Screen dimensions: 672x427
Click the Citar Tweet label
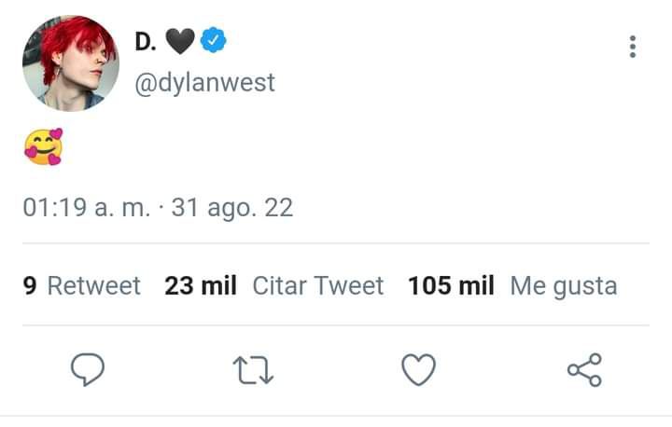[x=318, y=285]
